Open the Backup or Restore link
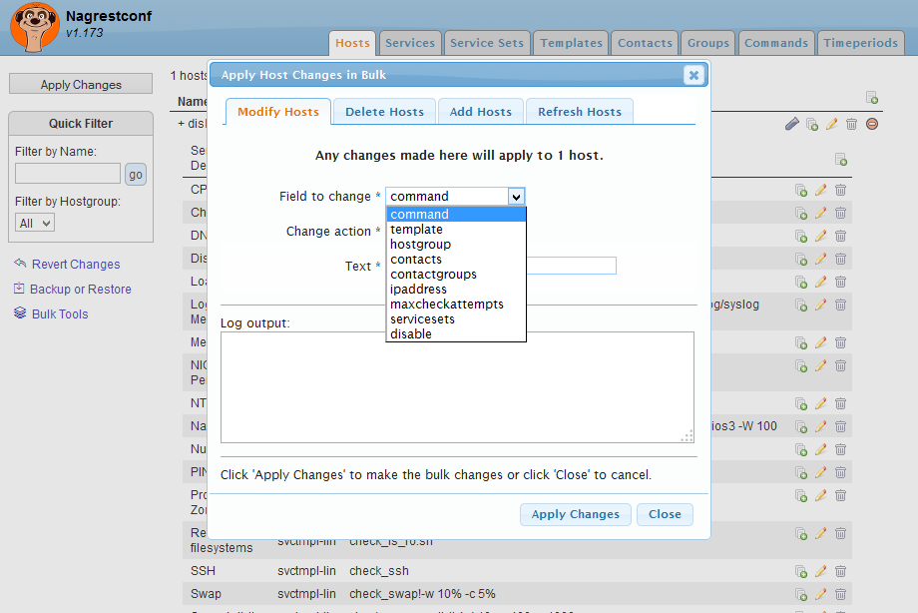The height and width of the screenshot is (613, 918). pyautogui.click(x=80, y=289)
